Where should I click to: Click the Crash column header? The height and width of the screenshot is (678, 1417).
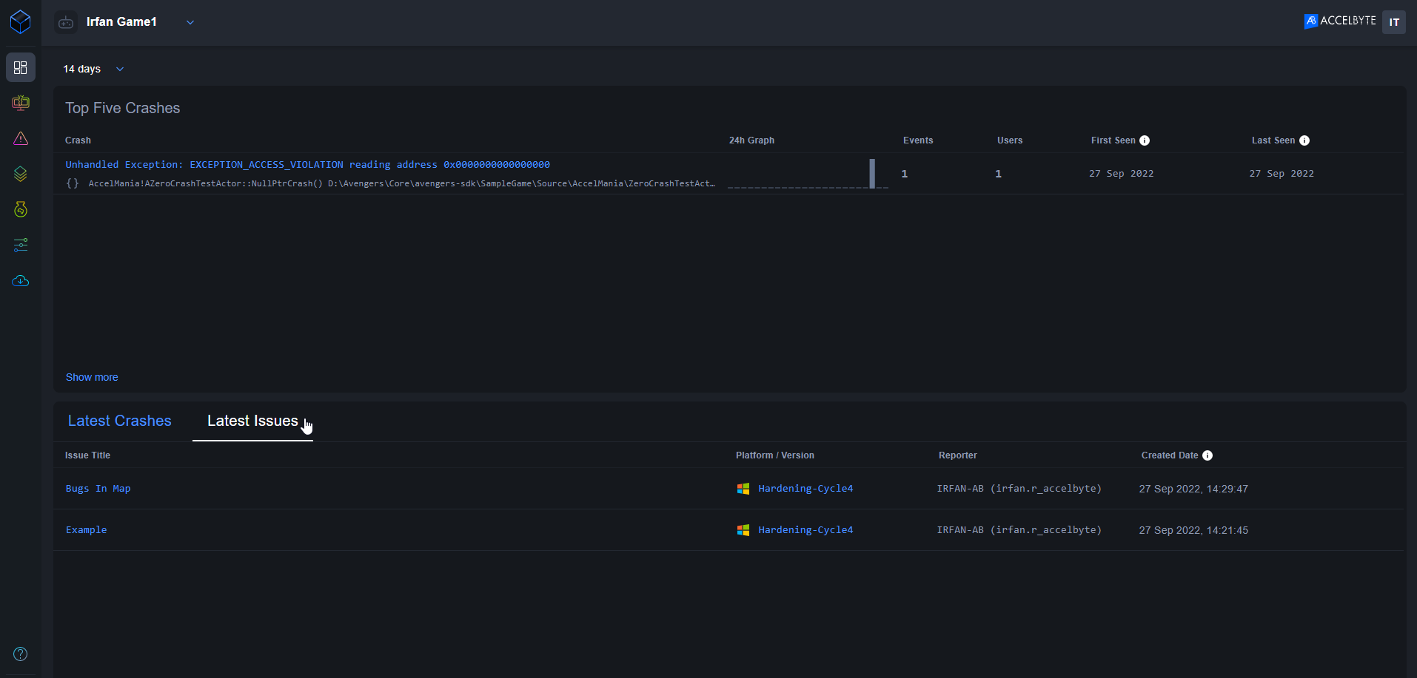(x=78, y=140)
